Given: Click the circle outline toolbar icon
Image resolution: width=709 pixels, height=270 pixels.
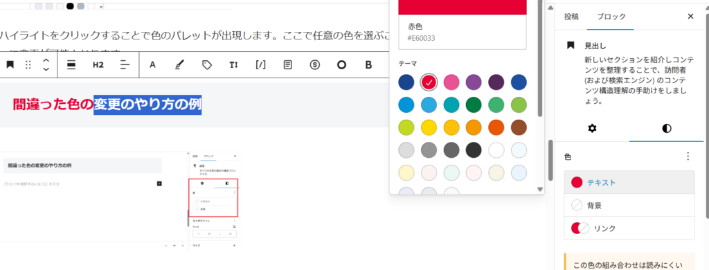Looking at the screenshot, I should 341,64.
